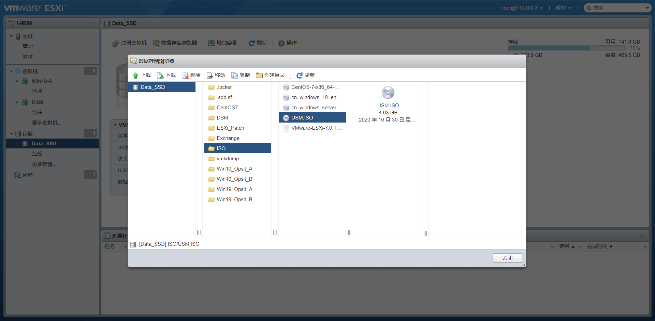Select the ESXi_Patch folder icon
655x321 pixels.
[212, 128]
